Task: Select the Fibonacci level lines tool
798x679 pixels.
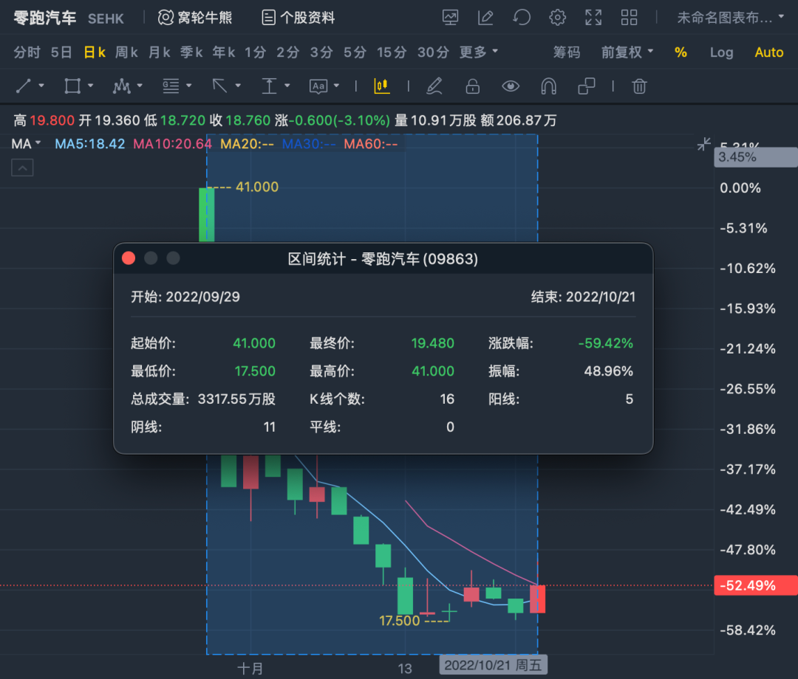Action: click(171, 86)
